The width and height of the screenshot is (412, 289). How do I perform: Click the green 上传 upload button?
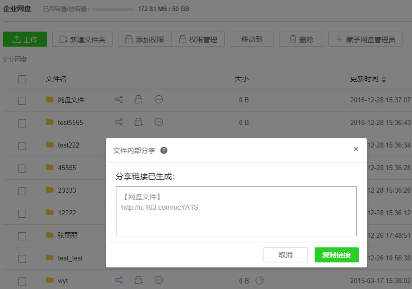(25, 40)
